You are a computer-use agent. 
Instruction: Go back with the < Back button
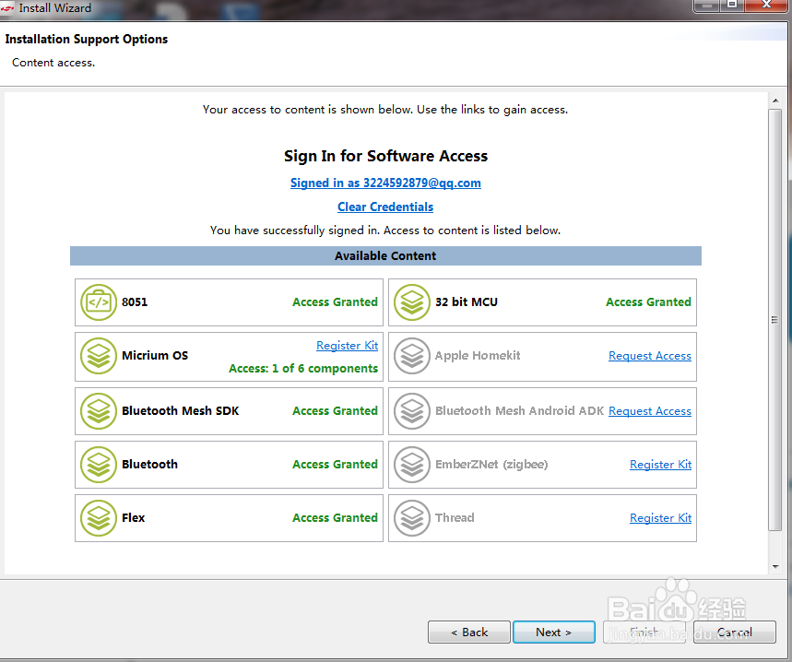pyautogui.click(x=469, y=632)
